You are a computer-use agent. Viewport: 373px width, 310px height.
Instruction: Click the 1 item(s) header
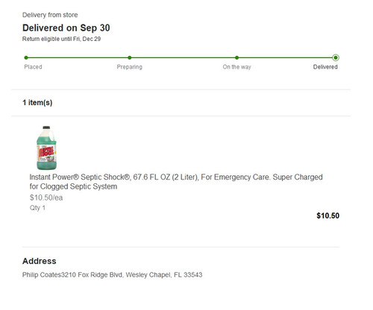pos(37,103)
